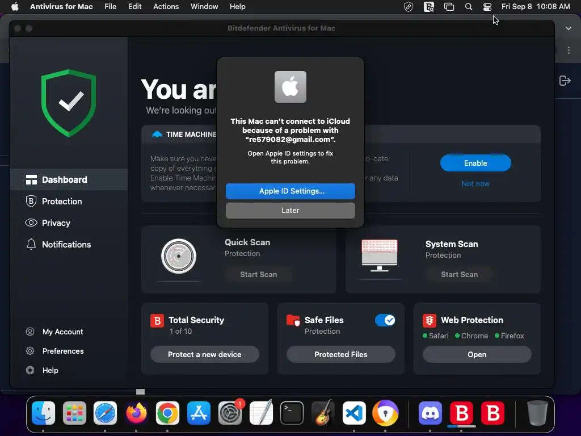This screenshot has width=581, height=436.
Task: Open Protected Files
Action: pos(341,354)
